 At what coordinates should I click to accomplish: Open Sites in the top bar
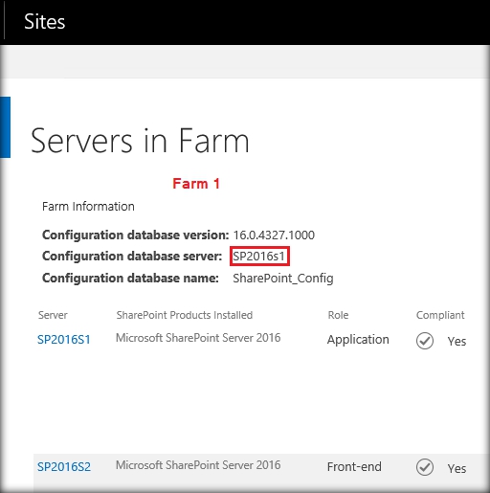click(45, 22)
